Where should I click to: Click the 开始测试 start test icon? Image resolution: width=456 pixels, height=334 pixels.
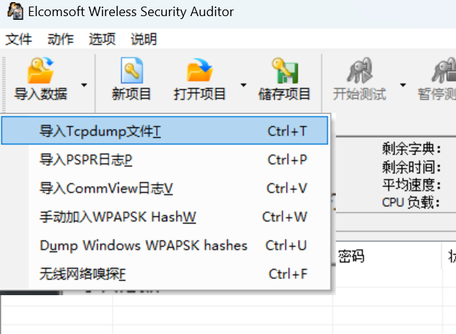pyautogui.click(x=359, y=70)
